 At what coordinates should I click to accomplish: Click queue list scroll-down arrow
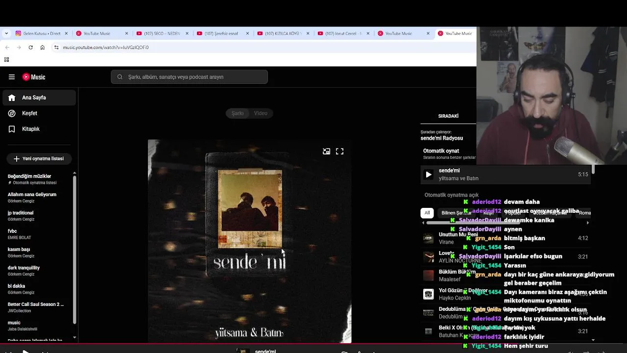(x=593, y=340)
